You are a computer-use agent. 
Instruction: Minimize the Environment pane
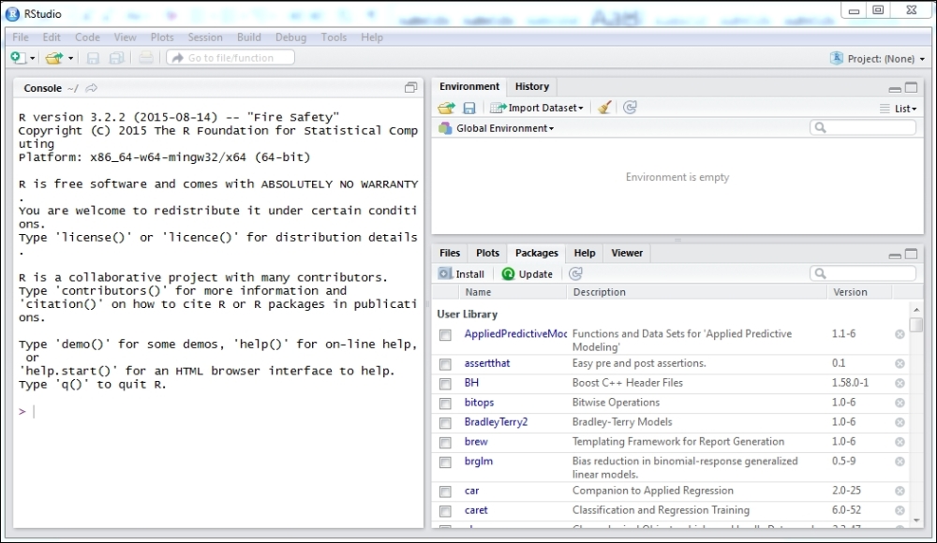click(895, 88)
